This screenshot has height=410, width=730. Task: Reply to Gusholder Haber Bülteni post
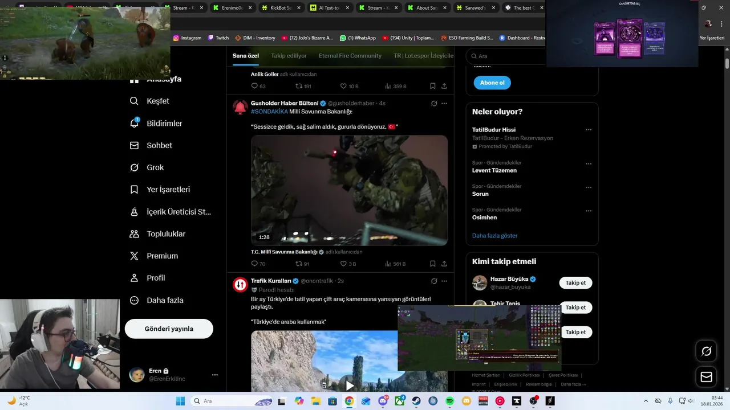(x=258, y=264)
